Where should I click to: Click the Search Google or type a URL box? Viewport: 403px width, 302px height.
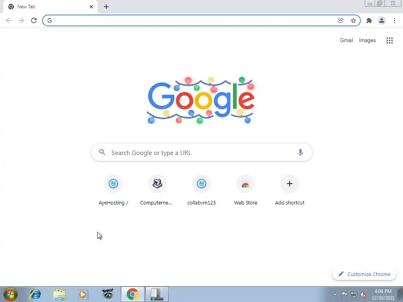201,153
